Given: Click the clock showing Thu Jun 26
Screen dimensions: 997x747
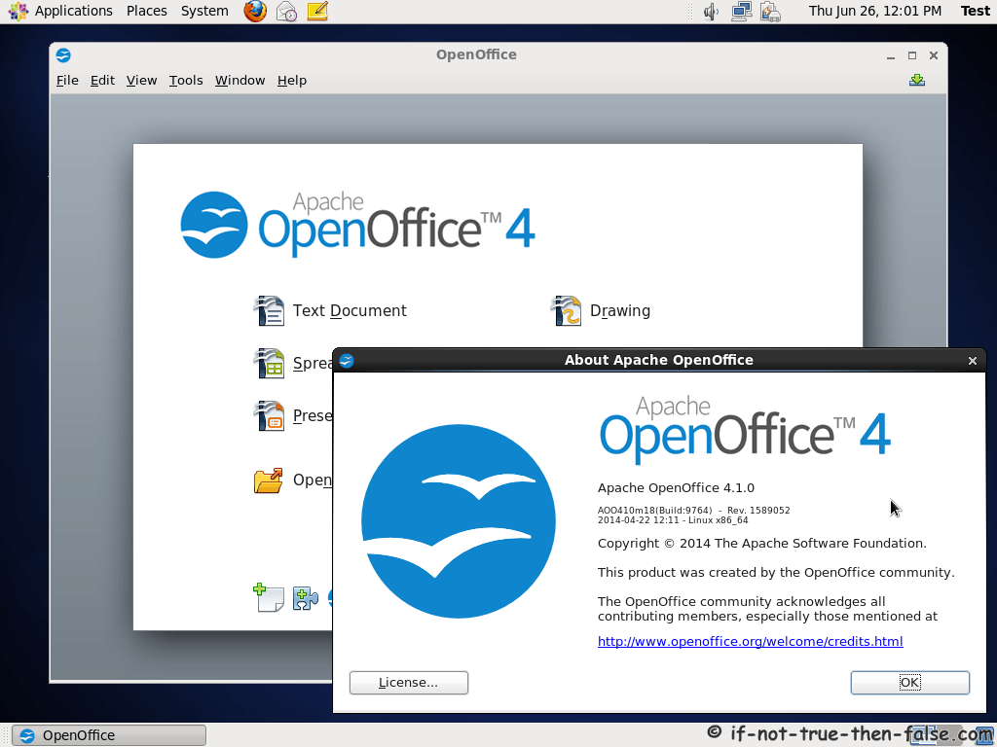Looking at the screenshot, I should point(875,11).
